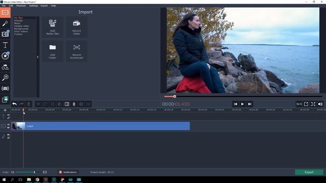The width and height of the screenshot is (326, 183).
Task: Click the zoom out scale icon
Action: point(13,172)
